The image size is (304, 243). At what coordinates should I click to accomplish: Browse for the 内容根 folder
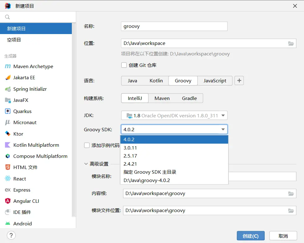tap(291, 193)
